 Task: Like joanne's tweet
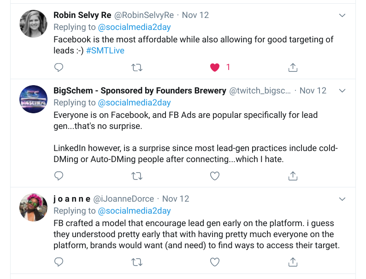[215, 262]
